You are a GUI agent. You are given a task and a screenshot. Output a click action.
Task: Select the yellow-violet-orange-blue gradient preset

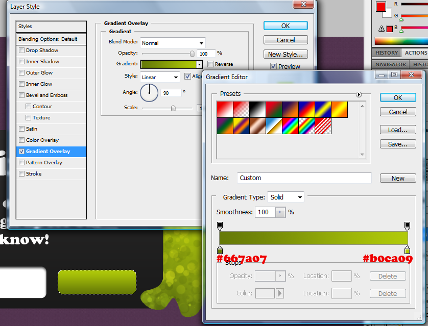241,126
